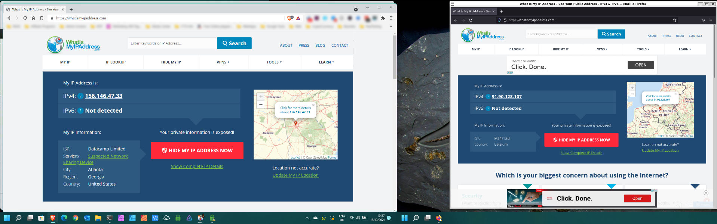The height and width of the screenshot is (224, 717).
Task: Open a new tab in Firefox
Action: [502, 11]
